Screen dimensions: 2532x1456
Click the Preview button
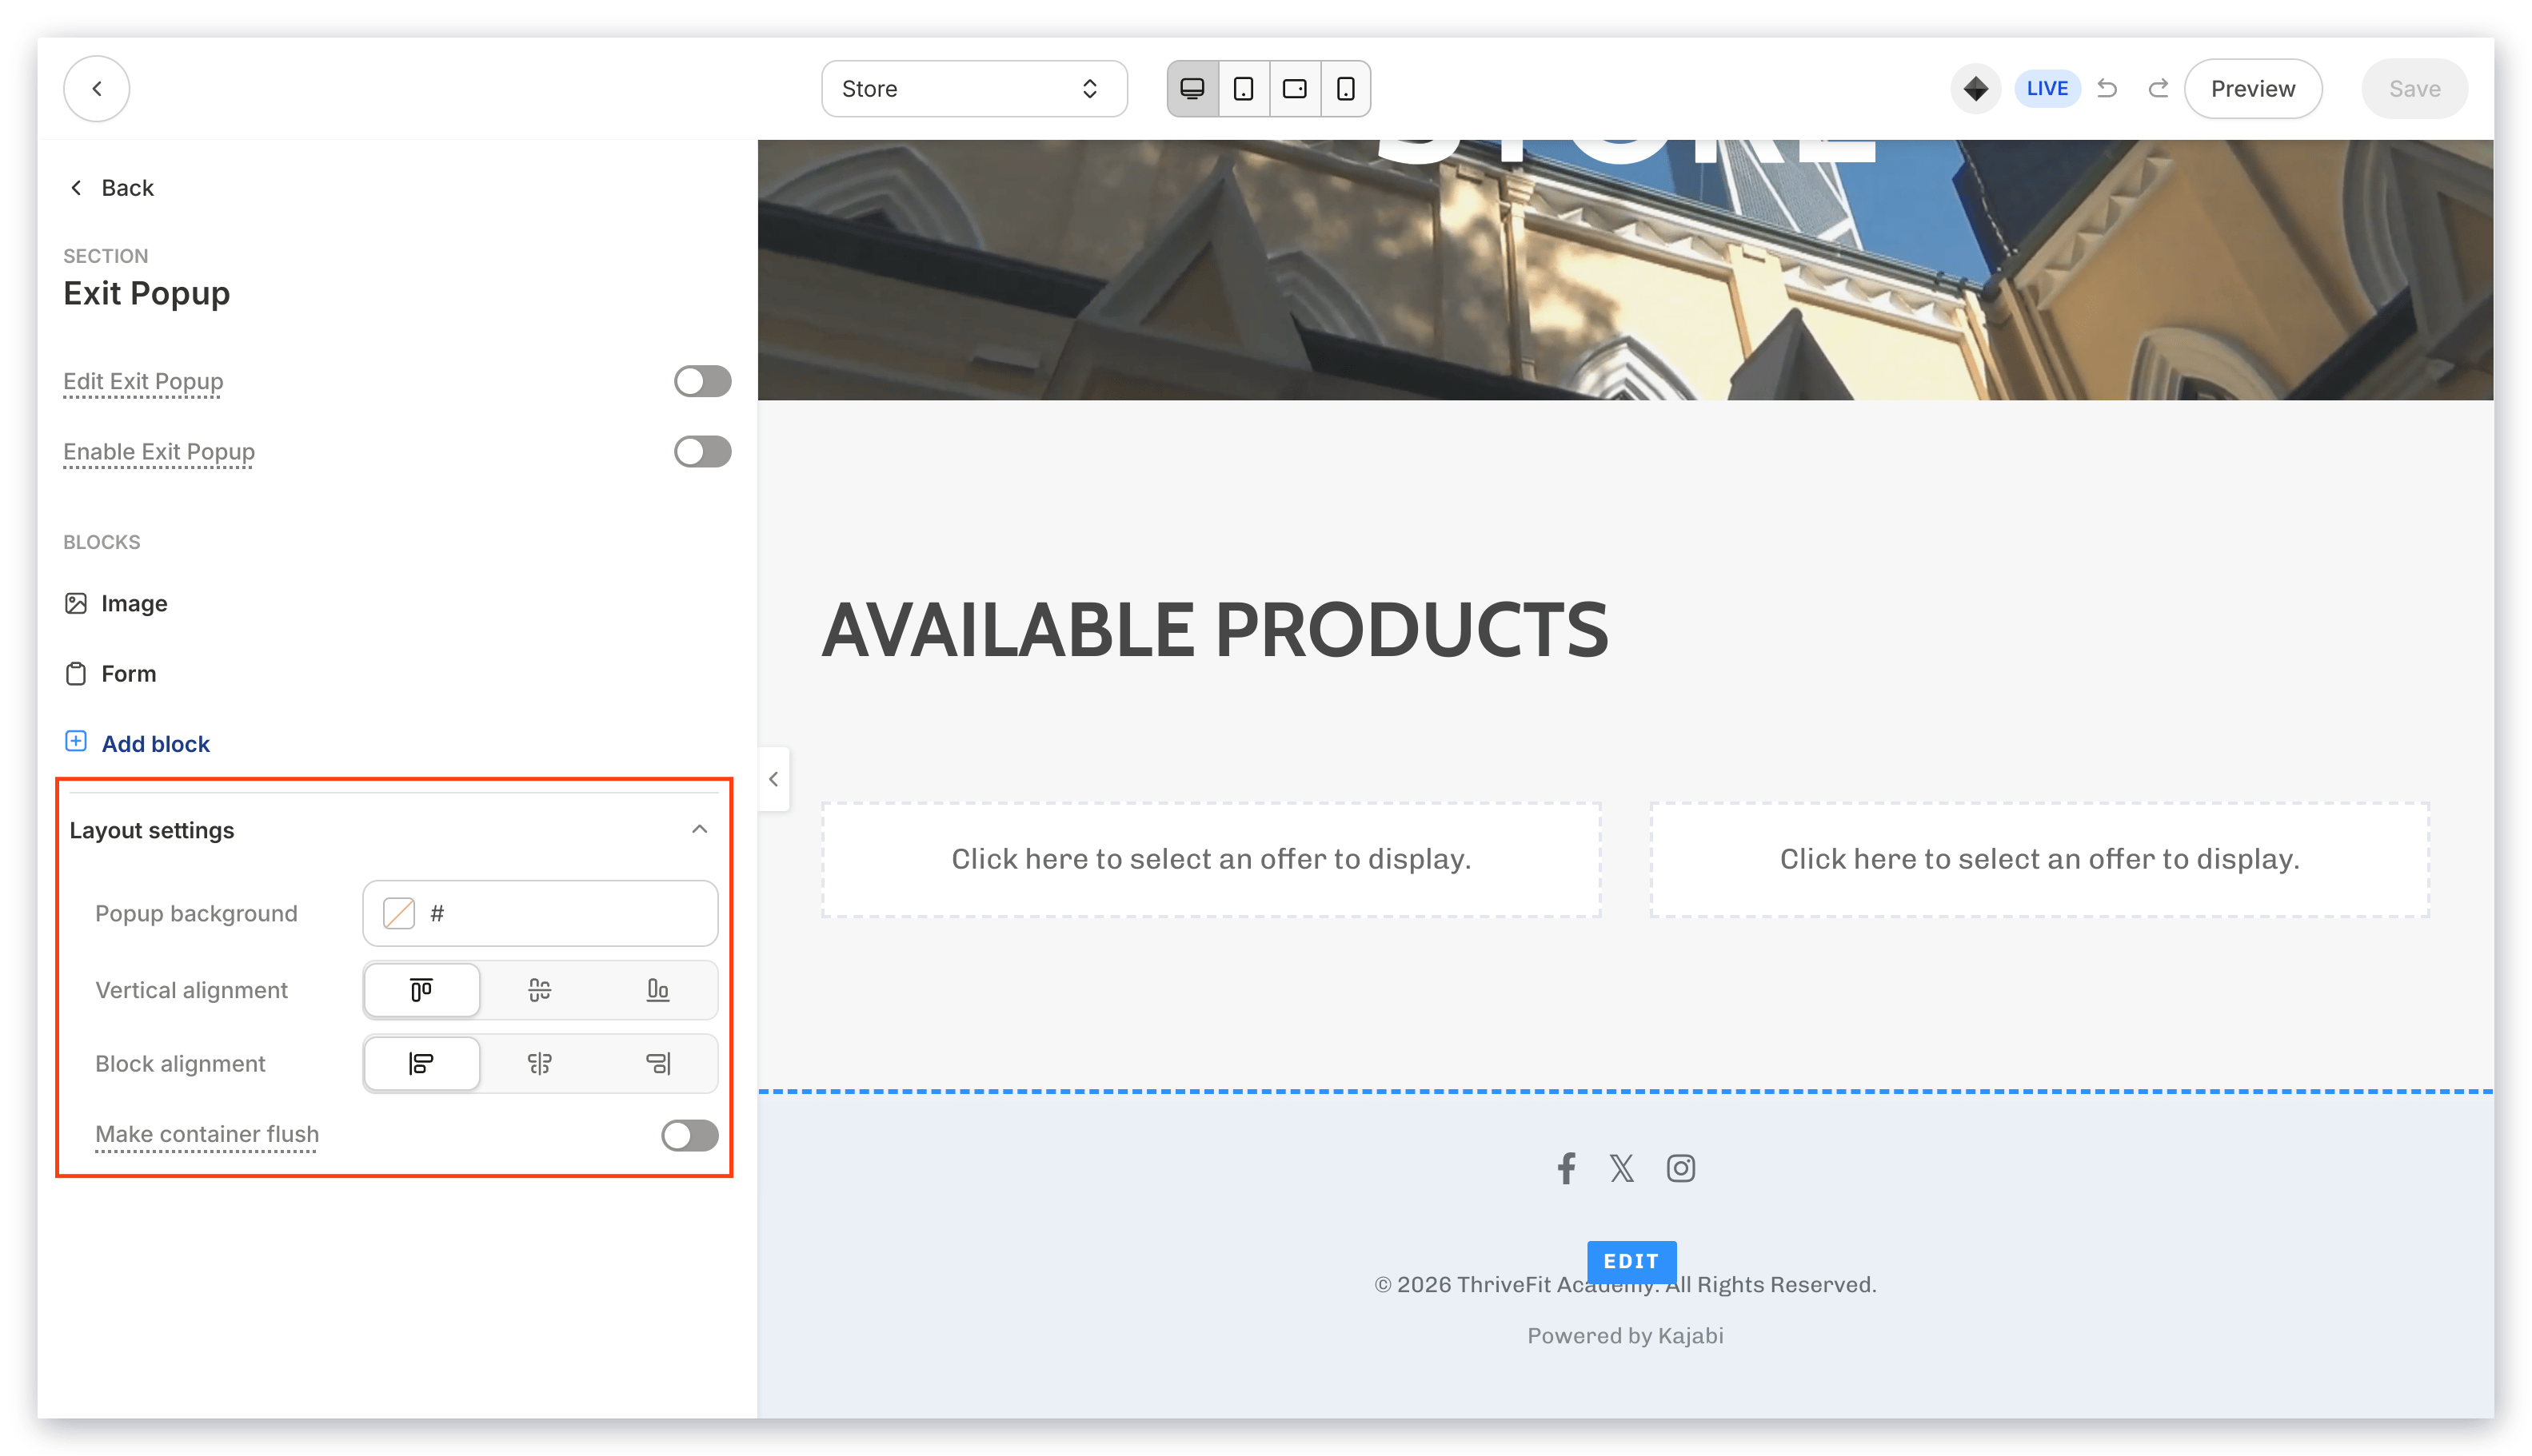click(x=2252, y=88)
